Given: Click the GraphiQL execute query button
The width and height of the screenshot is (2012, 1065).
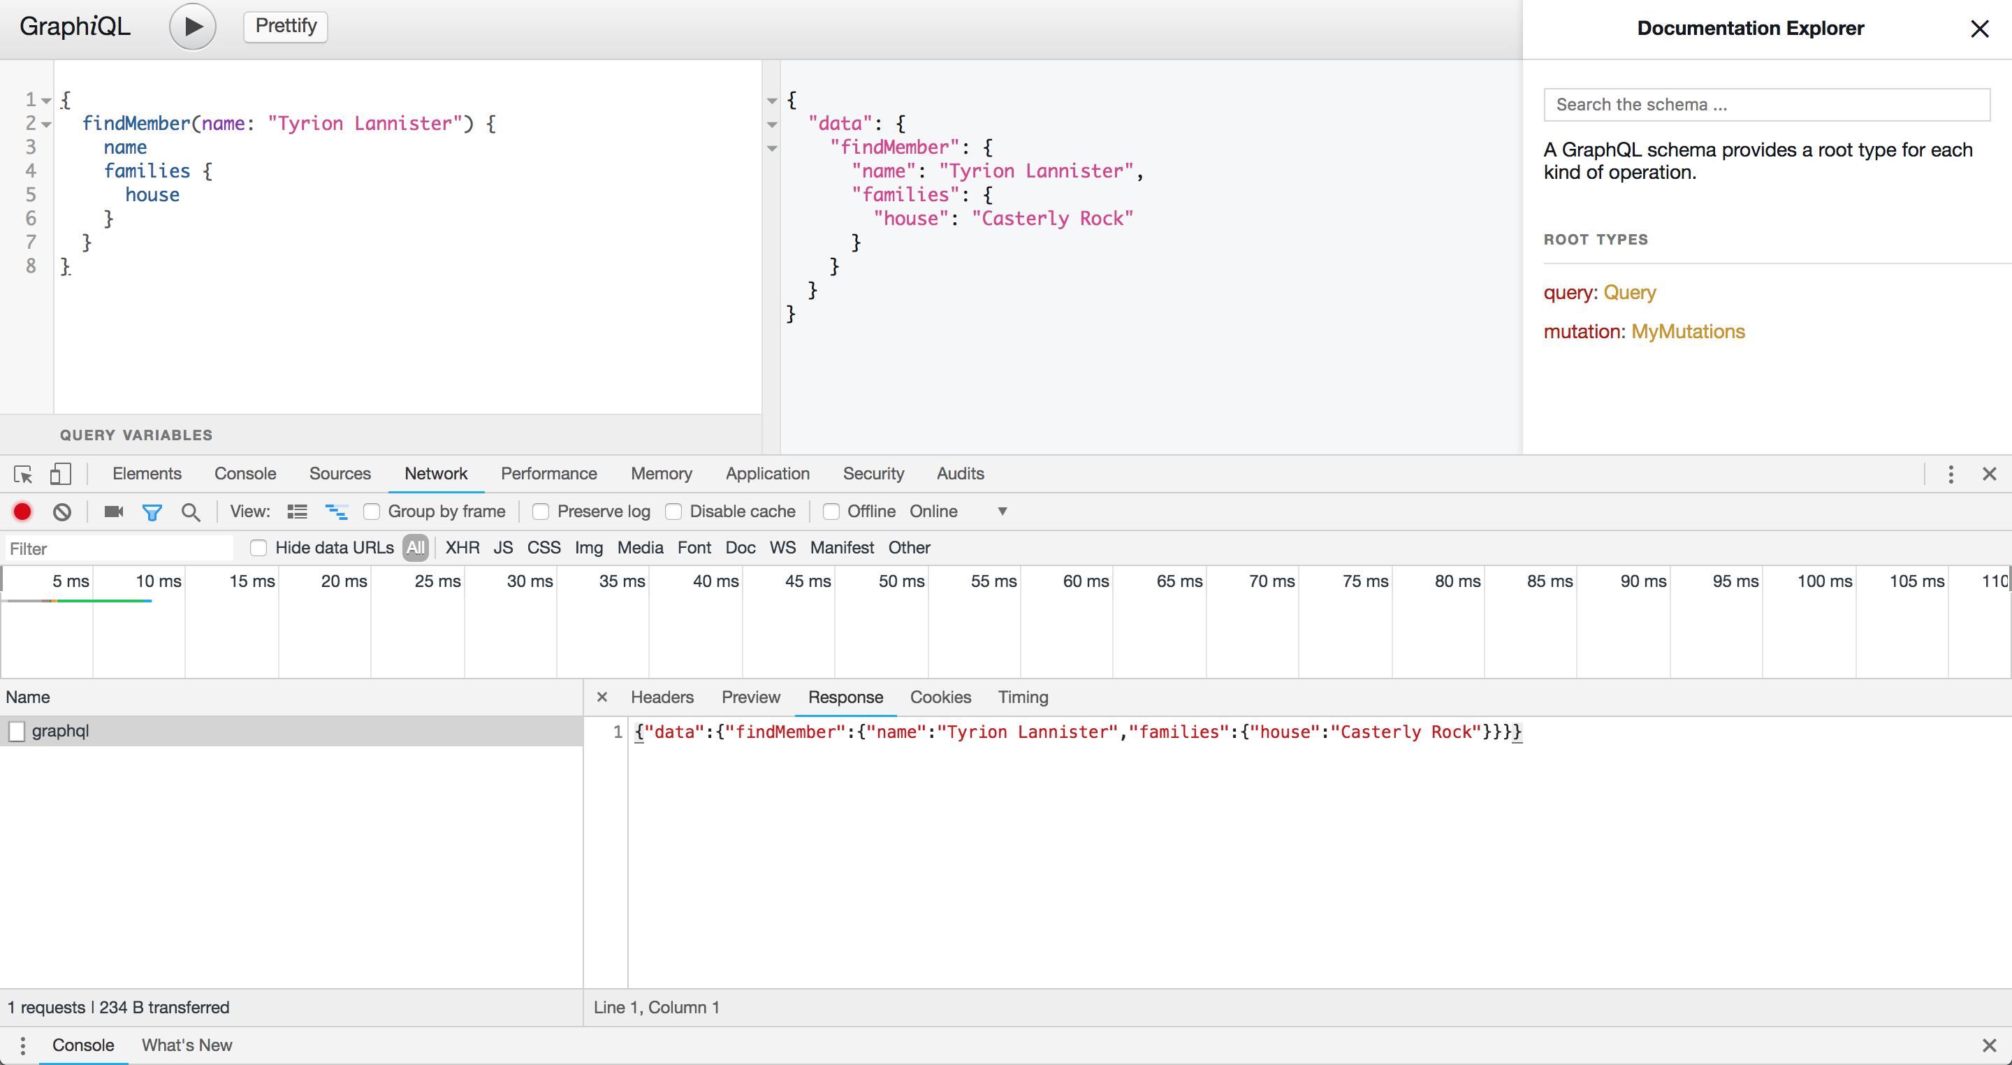Looking at the screenshot, I should coord(193,24).
